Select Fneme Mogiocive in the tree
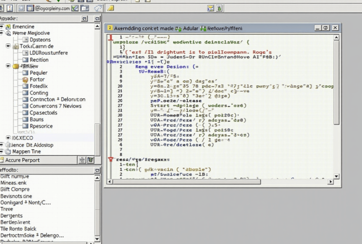Image resolution: width=362 pixels, height=244 pixels. click(31, 33)
